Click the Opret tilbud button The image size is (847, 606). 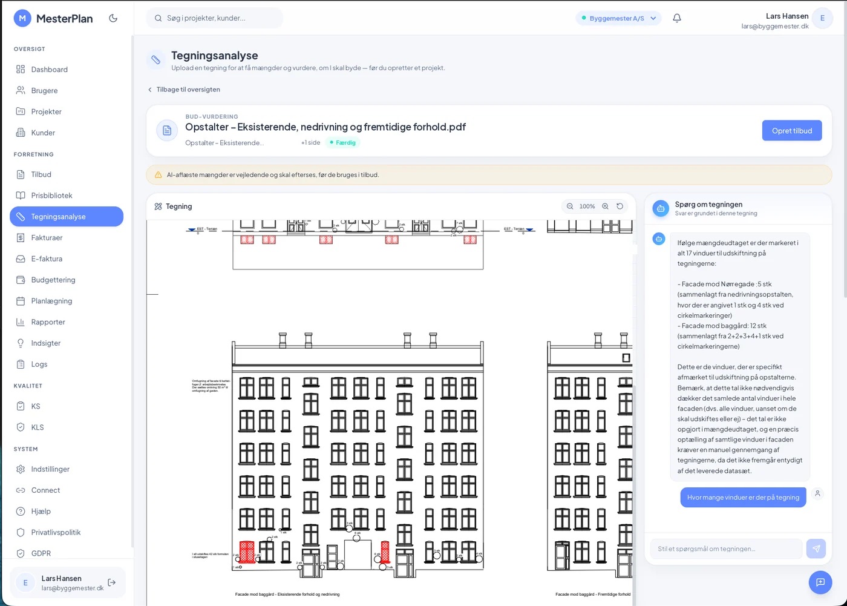point(792,131)
